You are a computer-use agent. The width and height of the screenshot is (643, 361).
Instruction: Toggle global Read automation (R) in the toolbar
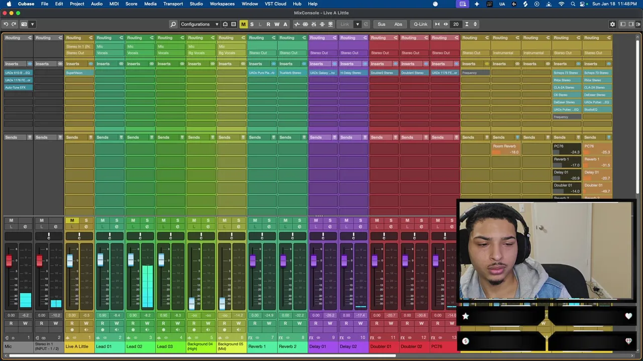pyautogui.click(x=268, y=24)
